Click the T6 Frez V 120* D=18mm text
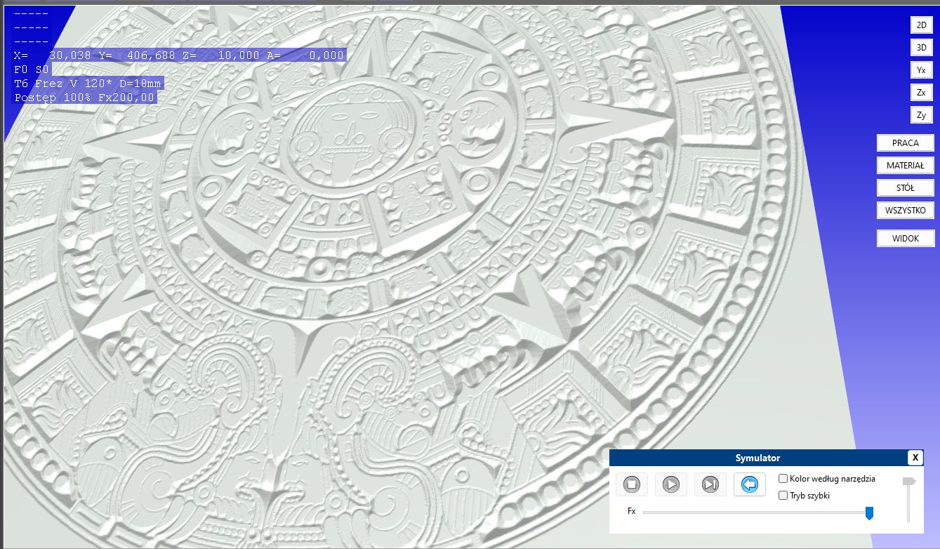Image resolution: width=940 pixels, height=549 pixels. [x=88, y=84]
